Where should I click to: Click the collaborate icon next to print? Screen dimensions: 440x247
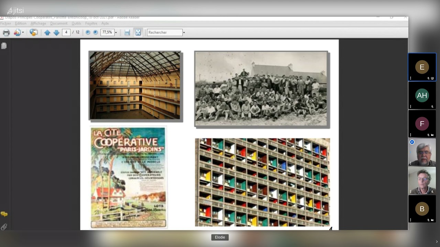(x=17, y=33)
